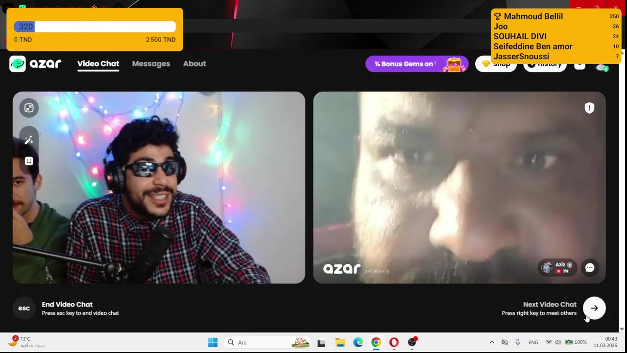Screen dimensions: 627x353
Task: Click the Seifeddine Ben amor leaderboard entry
Action: click(555, 47)
